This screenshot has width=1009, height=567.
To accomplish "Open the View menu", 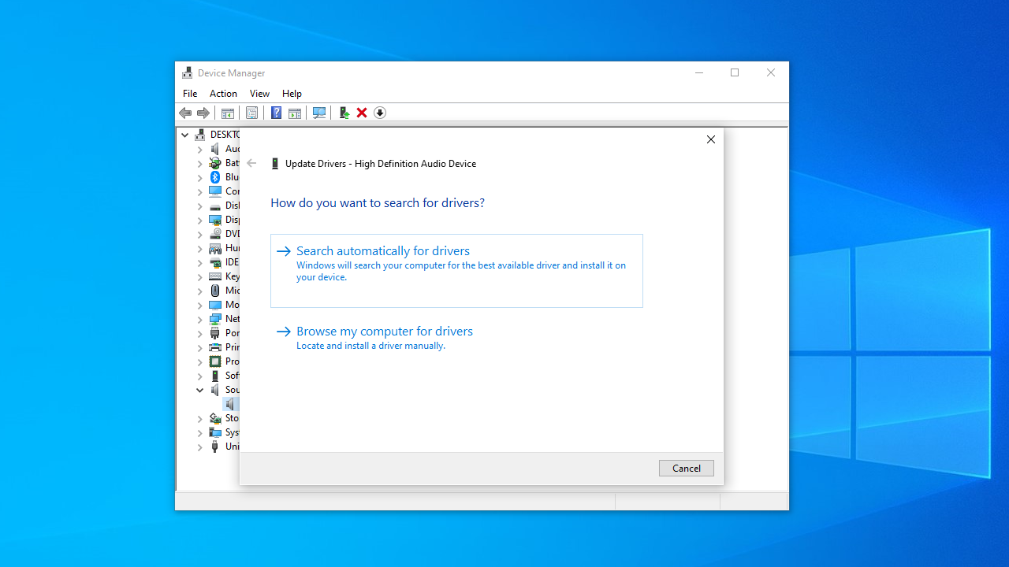I will (x=259, y=93).
